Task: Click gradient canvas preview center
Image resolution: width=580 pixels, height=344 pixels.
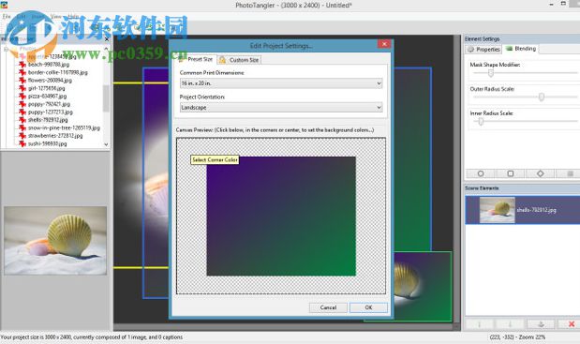Action: (x=281, y=216)
